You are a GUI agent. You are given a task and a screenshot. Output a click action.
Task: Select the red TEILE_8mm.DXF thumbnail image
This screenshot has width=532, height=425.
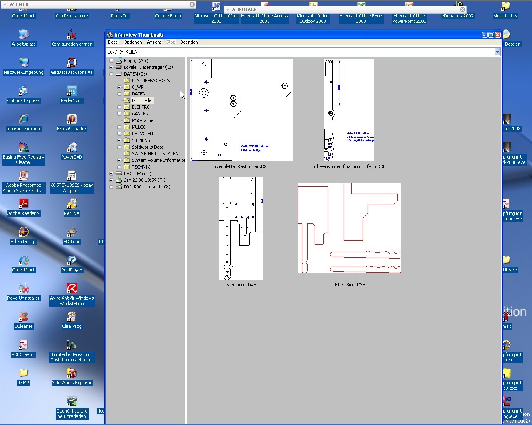pyautogui.click(x=349, y=228)
